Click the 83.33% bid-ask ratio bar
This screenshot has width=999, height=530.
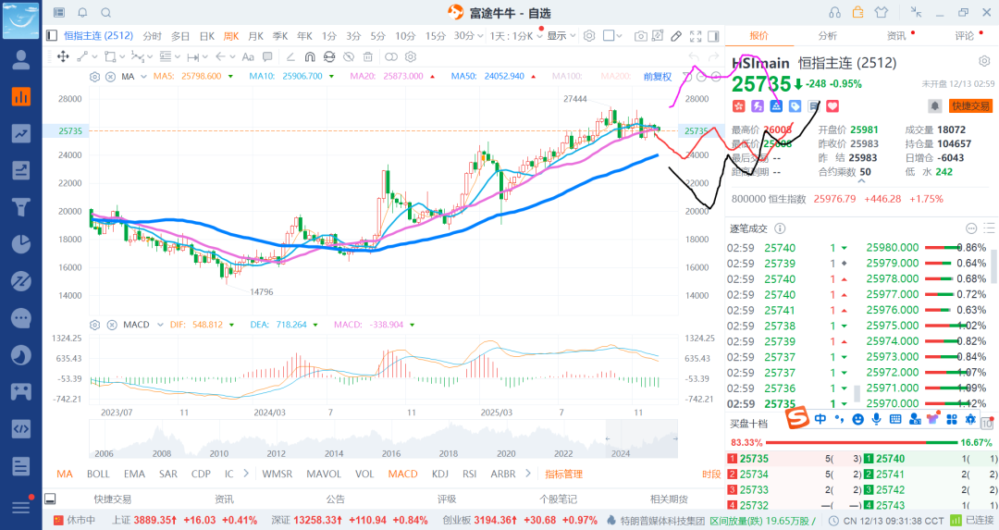pyautogui.click(x=861, y=442)
